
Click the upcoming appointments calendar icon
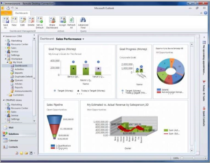pyautogui.click(x=204, y=42)
